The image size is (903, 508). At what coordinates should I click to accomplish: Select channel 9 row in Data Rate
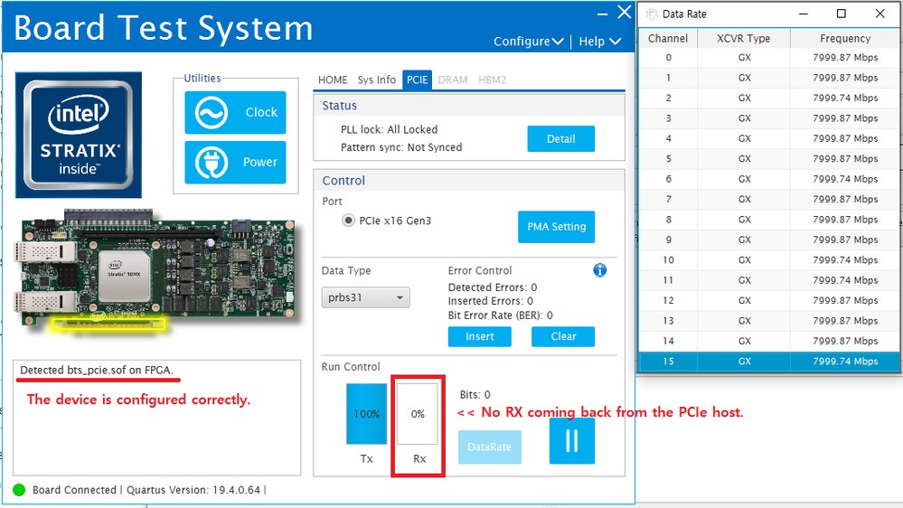coord(769,240)
